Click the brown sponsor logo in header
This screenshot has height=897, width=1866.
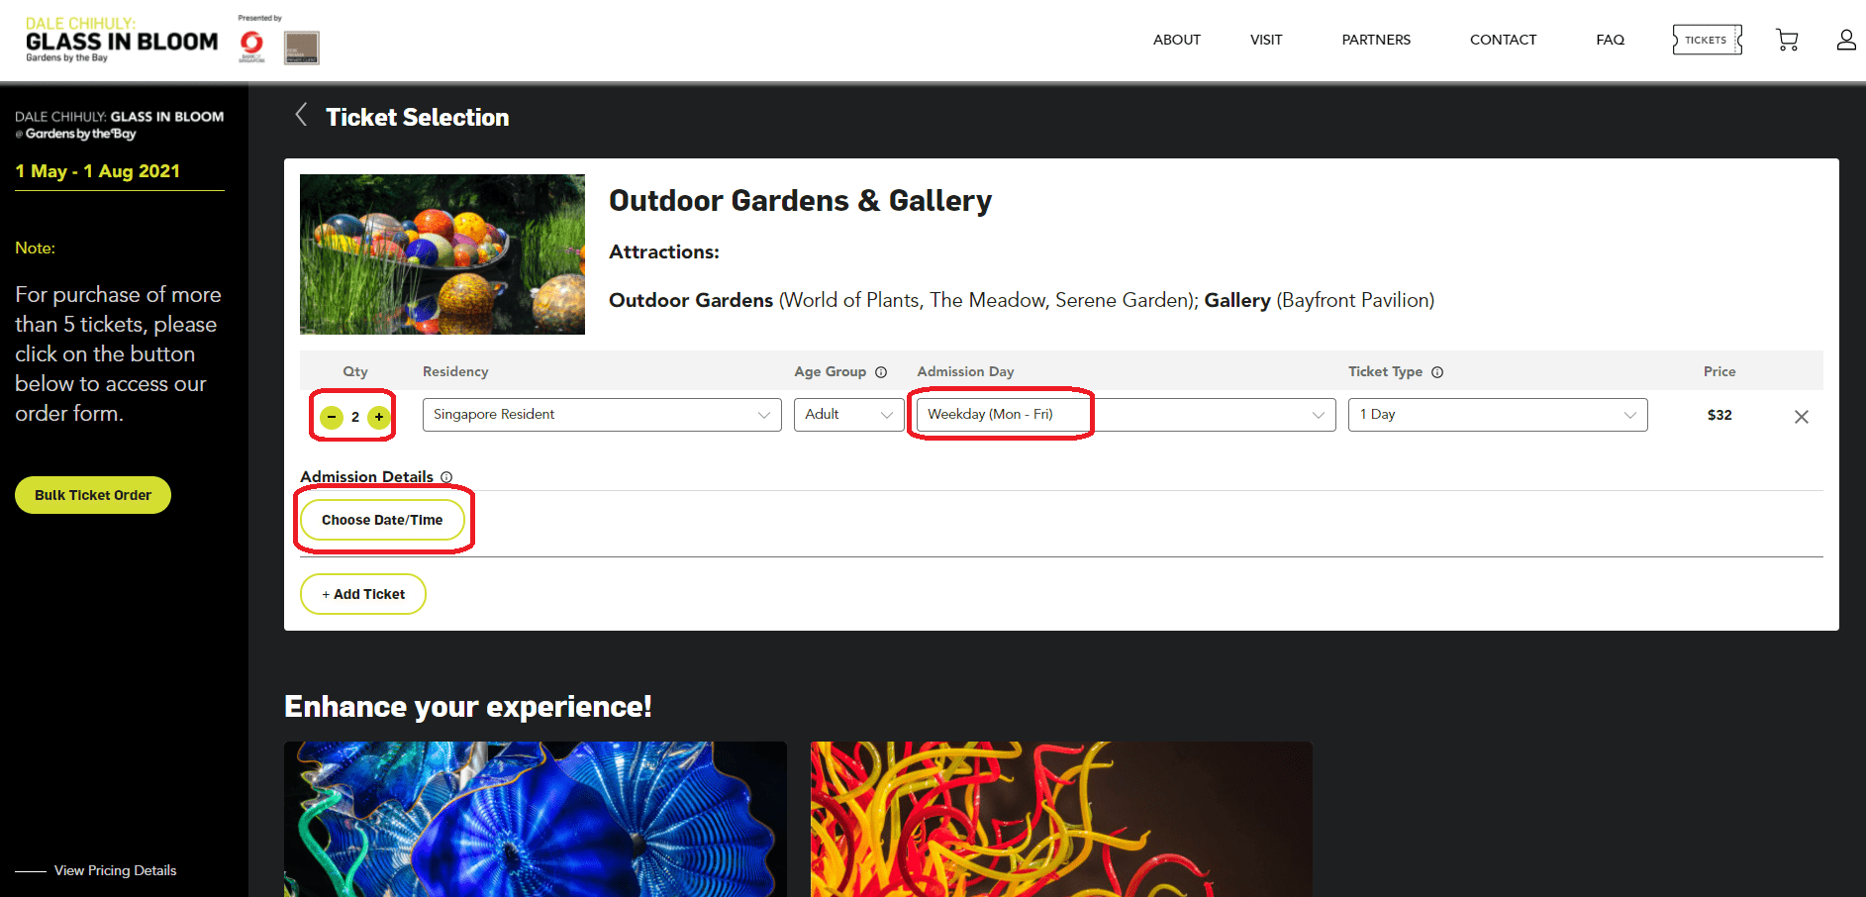(301, 48)
